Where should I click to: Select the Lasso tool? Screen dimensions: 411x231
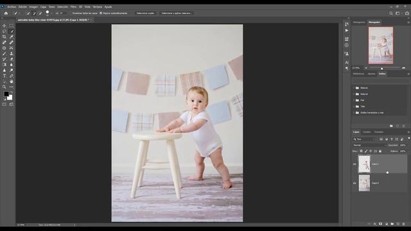(x=4, y=31)
